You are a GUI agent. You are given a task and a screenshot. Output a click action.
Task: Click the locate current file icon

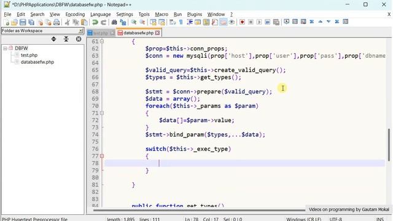79,39
